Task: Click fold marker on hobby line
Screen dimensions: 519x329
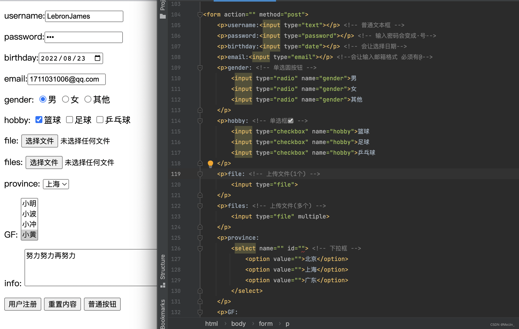Action: coord(200,121)
